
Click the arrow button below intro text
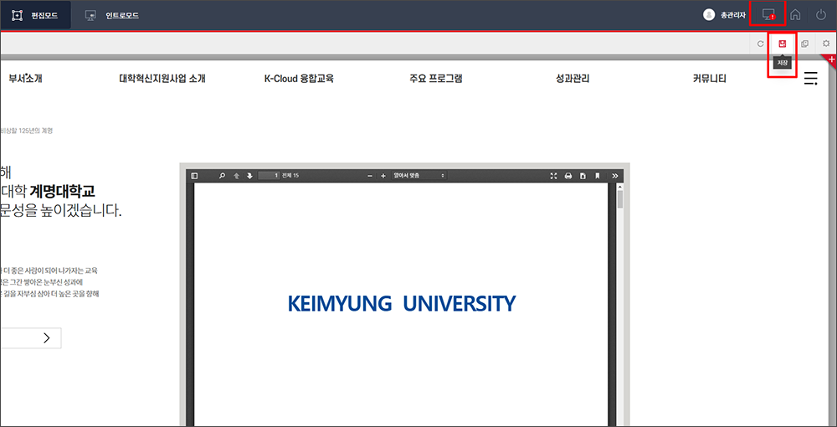click(x=47, y=338)
